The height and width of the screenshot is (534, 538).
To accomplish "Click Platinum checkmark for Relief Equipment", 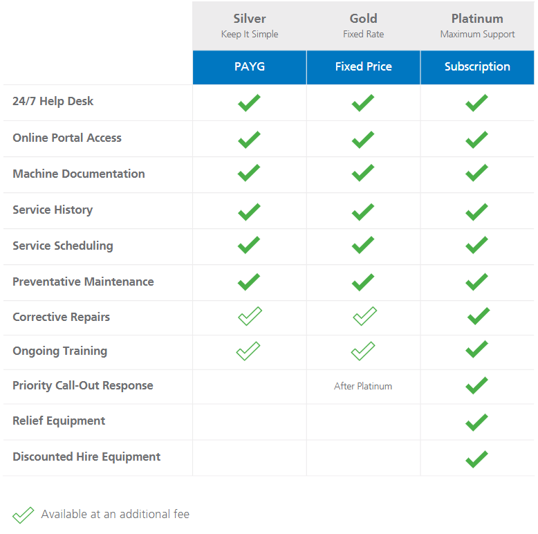I will 476,422.
